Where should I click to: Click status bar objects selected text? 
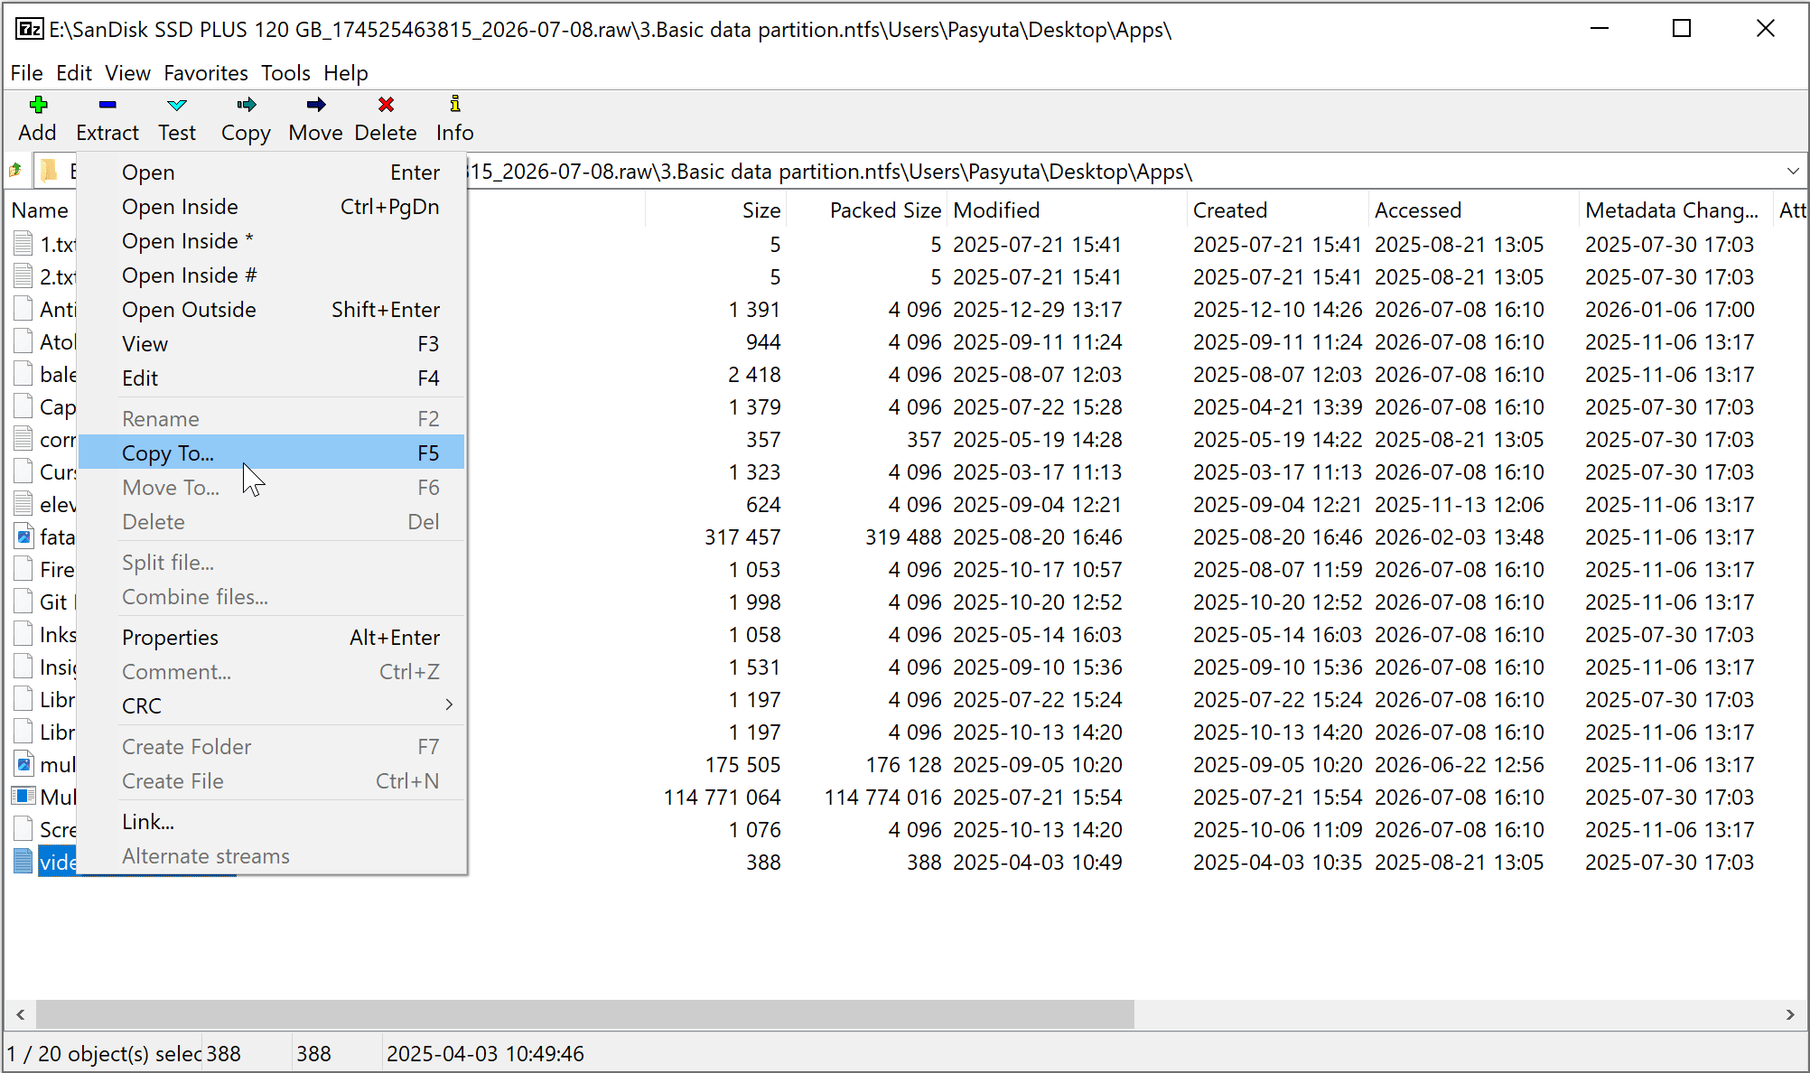click(104, 1053)
